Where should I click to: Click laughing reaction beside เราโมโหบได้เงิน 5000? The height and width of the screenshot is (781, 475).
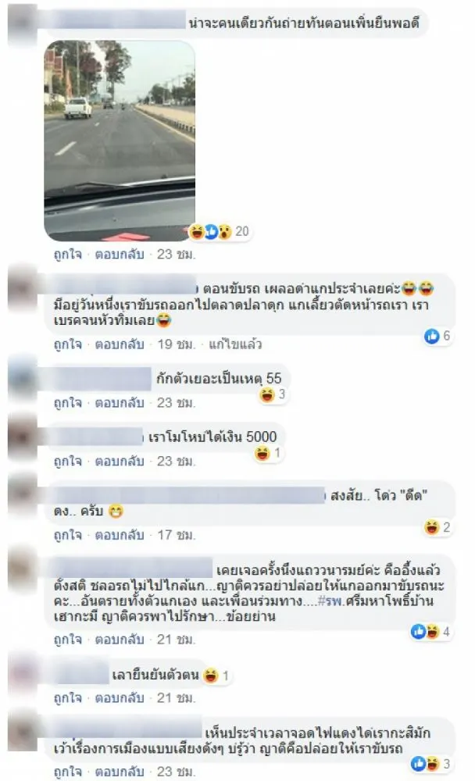coord(269,454)
